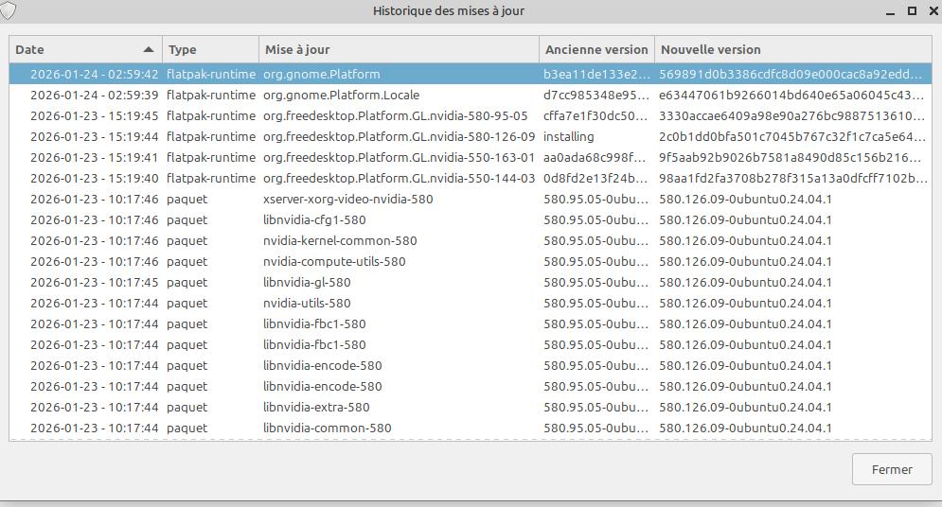Sort by the Ancienne version column header
Screen dimensions: 942x507
pyautogui.click(x=596, y=49)
